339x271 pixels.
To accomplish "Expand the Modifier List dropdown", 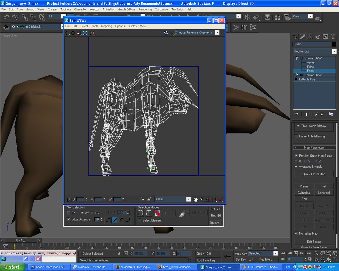I will coord(334,51).
